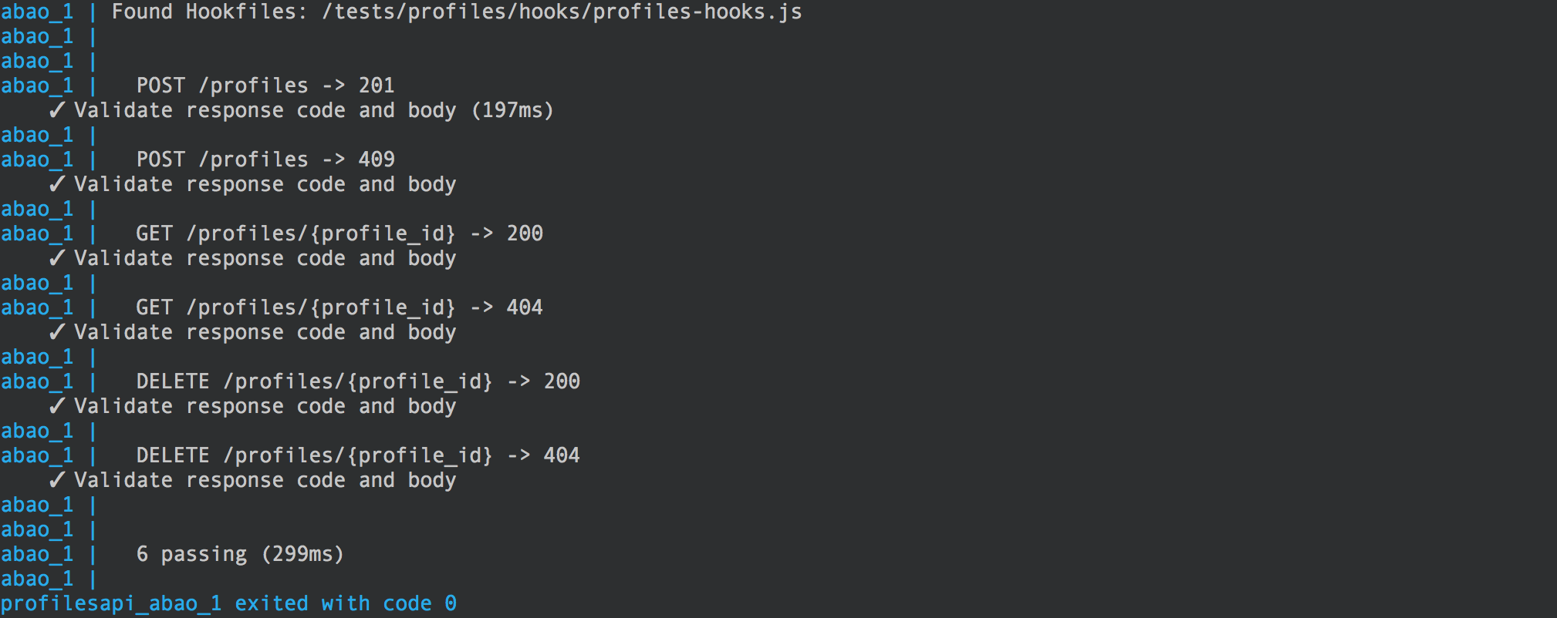Viewport: 1557px width, 618px height.
Task: Click the hookfile path profiles-hooks.js
Action: click(562, 12)
